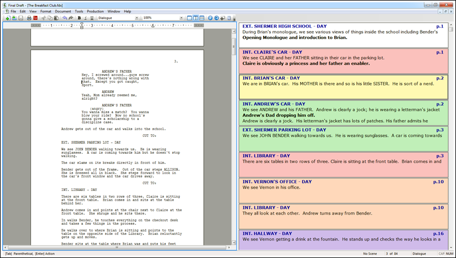Click the ANDREW'S FATHER (angry) character cue

(117, 105)
